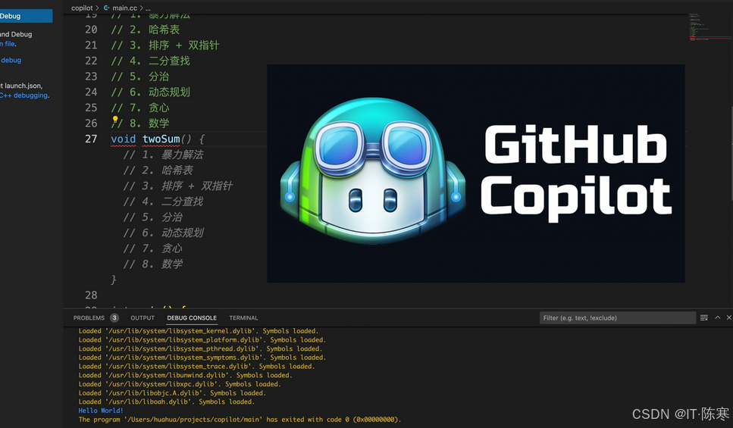The width and height of the screenshot is (733, 428).
Task: Click the editor vertical scrollbar
Action: coord(731,155)
